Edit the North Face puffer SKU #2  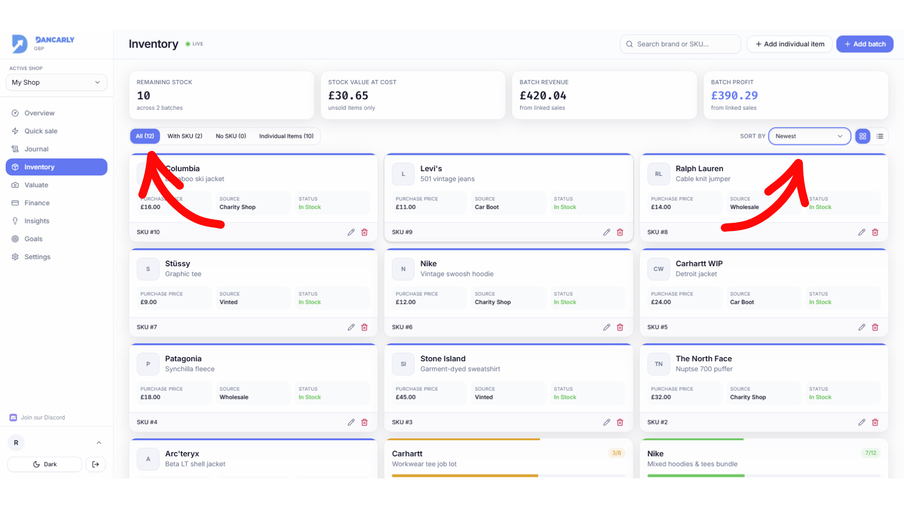tap(862, 422)
